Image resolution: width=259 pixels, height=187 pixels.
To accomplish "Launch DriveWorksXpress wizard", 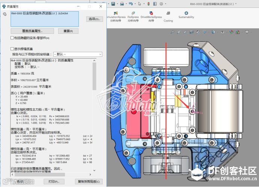I will 151,17.
